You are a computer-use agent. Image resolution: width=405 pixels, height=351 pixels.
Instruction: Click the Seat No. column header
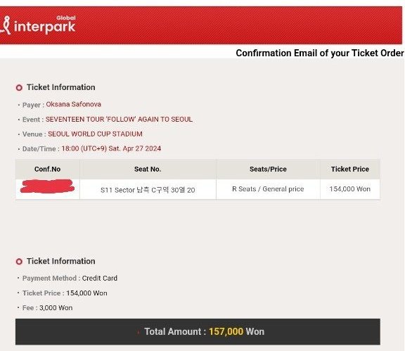tap(148, 169)
